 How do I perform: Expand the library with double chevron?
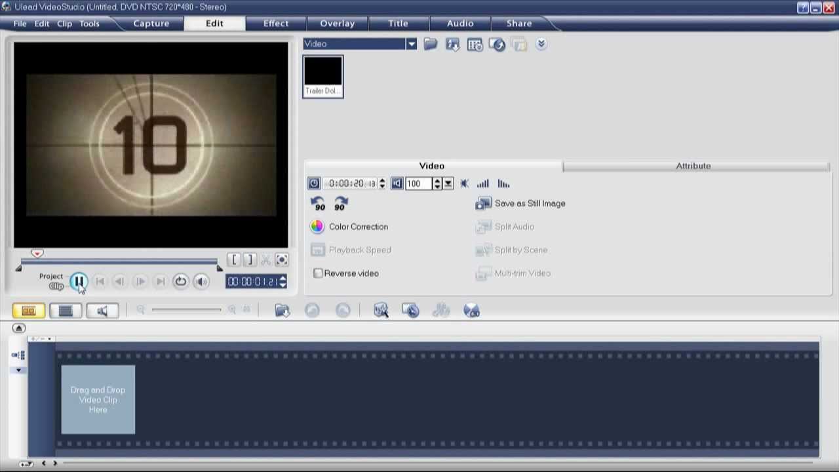pyautogui.click(x=541, y=44)
